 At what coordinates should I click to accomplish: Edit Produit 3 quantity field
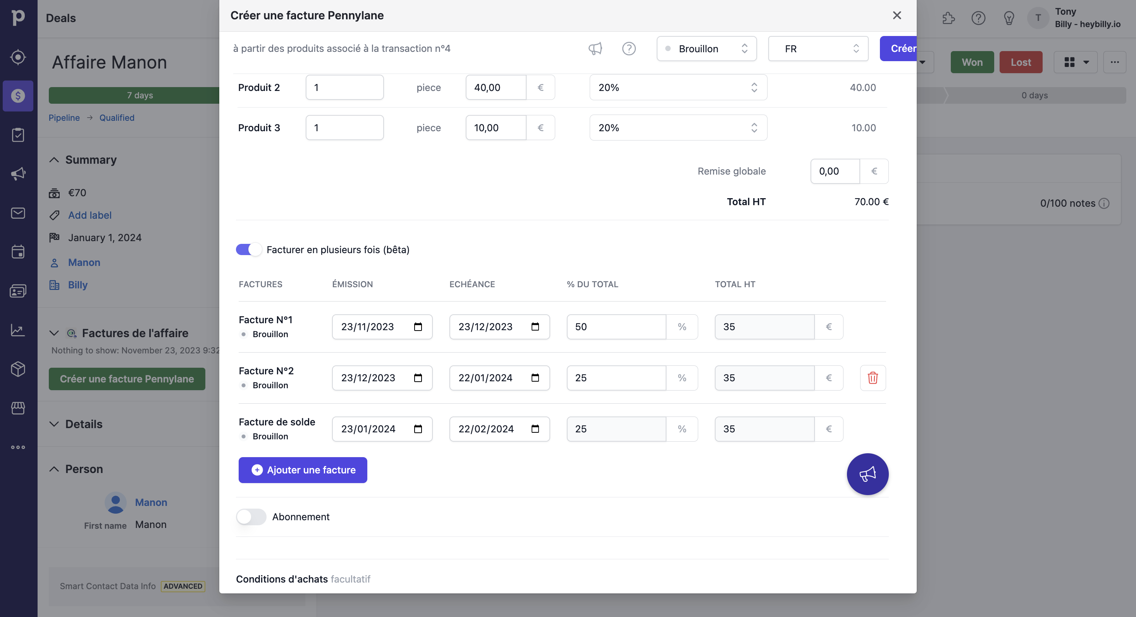[345, 128]
